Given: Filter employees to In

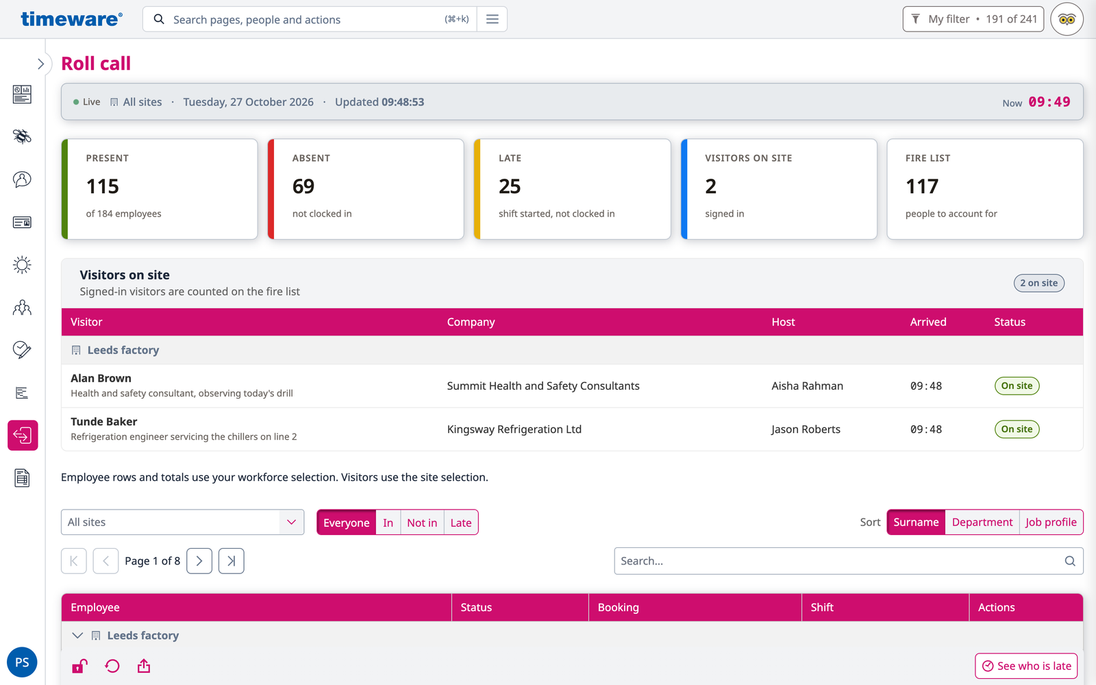Looking at the screenshot, I should click(388, 523).
